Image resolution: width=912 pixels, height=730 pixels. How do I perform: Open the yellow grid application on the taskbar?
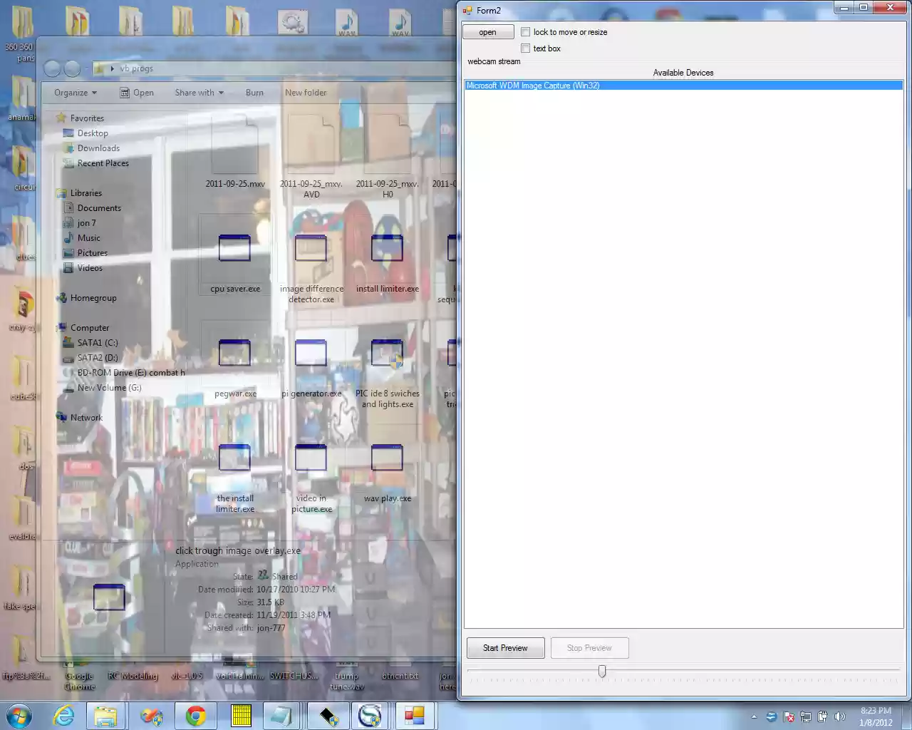[240, 716]
